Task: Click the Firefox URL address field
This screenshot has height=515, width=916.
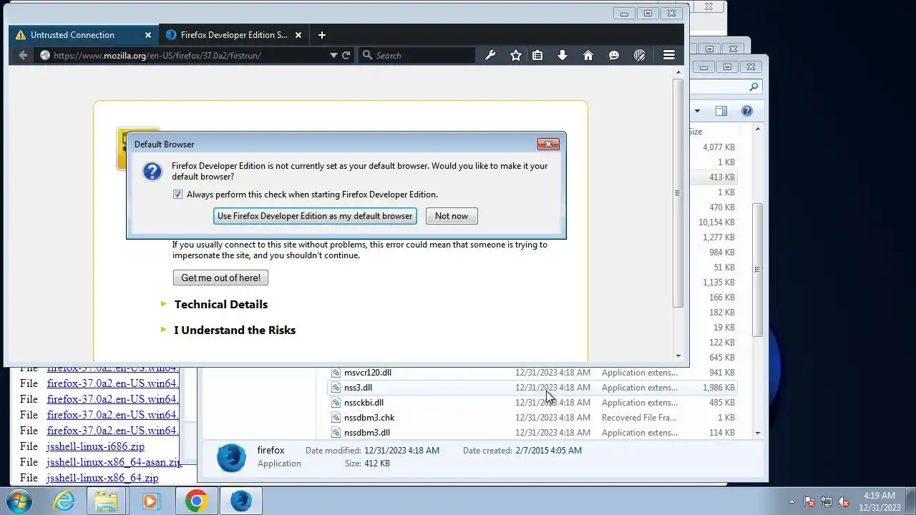Action: [186, 55]
